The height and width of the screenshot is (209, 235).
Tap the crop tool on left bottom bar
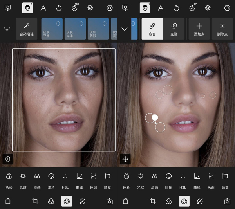(x=36, y=201)
